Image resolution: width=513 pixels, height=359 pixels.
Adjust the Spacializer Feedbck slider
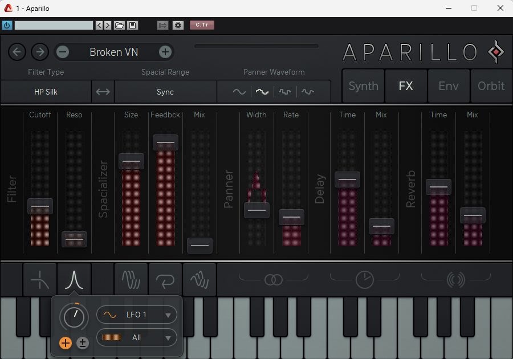(165, 142)
